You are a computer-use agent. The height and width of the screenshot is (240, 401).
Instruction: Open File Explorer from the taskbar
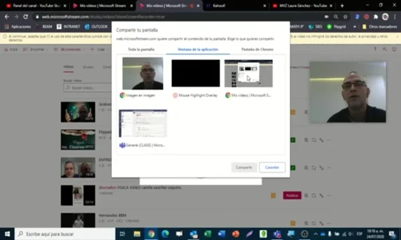137,234
